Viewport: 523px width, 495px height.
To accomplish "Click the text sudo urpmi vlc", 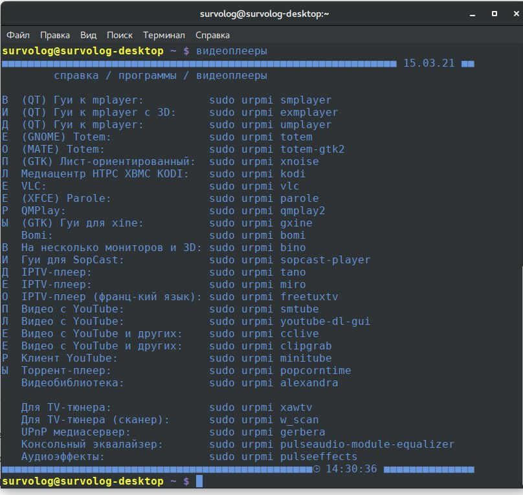I will [254, 186].
